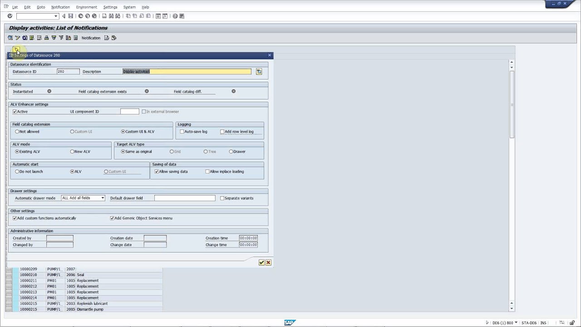Enable the Allow inplace loading checkbox
Image resolution: width=581 pixels, height=327 pixels.
point(207,172)
